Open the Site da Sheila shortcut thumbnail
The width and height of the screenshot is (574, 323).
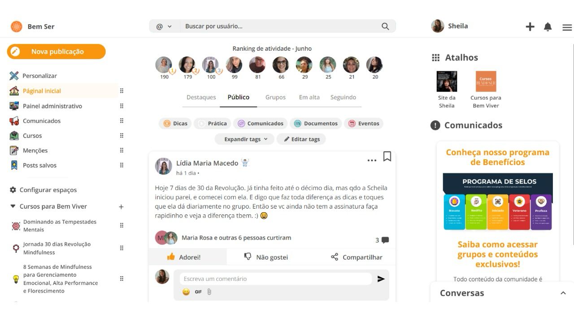[447, 81]
